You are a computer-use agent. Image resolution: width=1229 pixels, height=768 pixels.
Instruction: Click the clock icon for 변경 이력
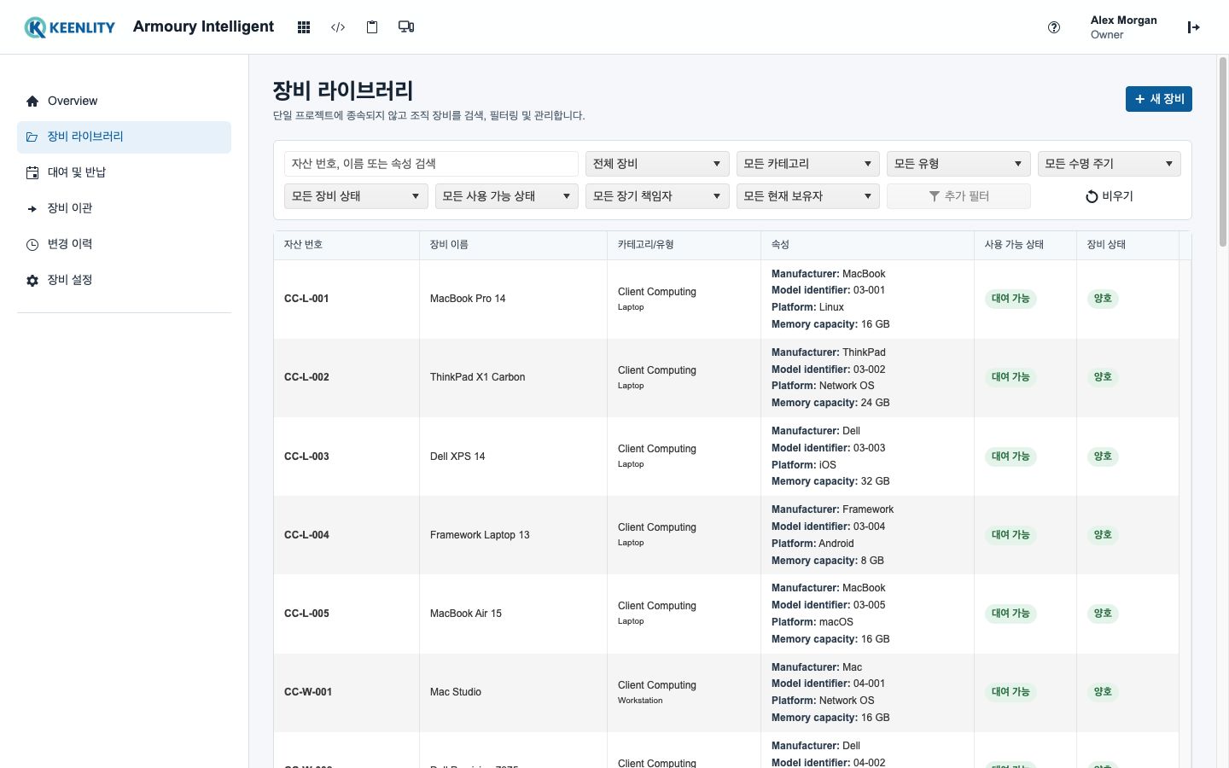[32, 244]
